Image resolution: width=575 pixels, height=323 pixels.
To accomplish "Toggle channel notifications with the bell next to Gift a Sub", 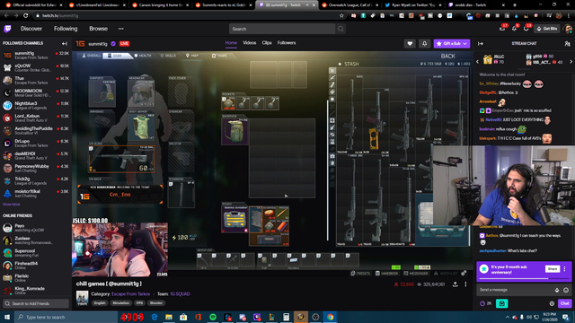I will 424,44.
